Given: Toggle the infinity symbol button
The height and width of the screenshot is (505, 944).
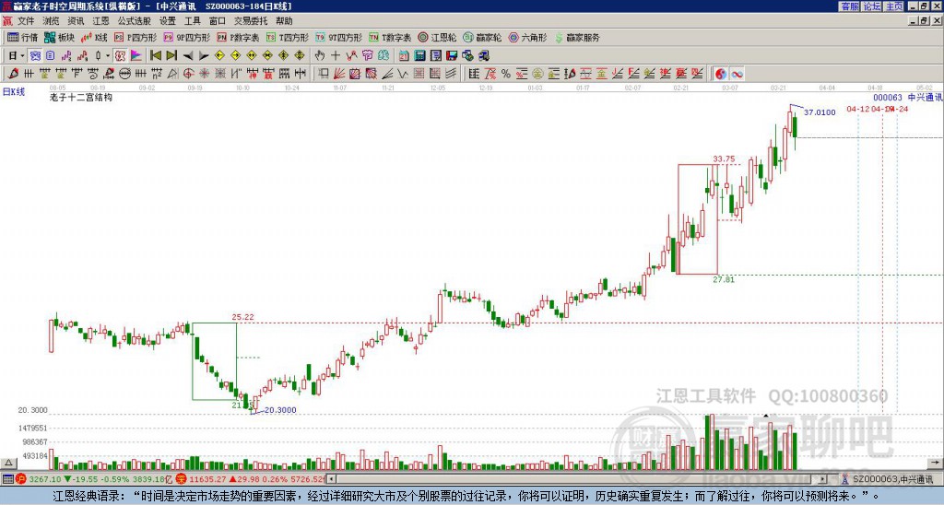Looking at the screenshot, I should [737, 74].
